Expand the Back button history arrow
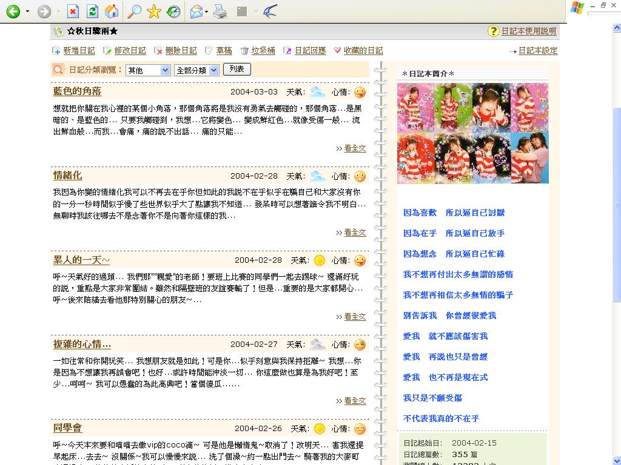 point(27,12)
